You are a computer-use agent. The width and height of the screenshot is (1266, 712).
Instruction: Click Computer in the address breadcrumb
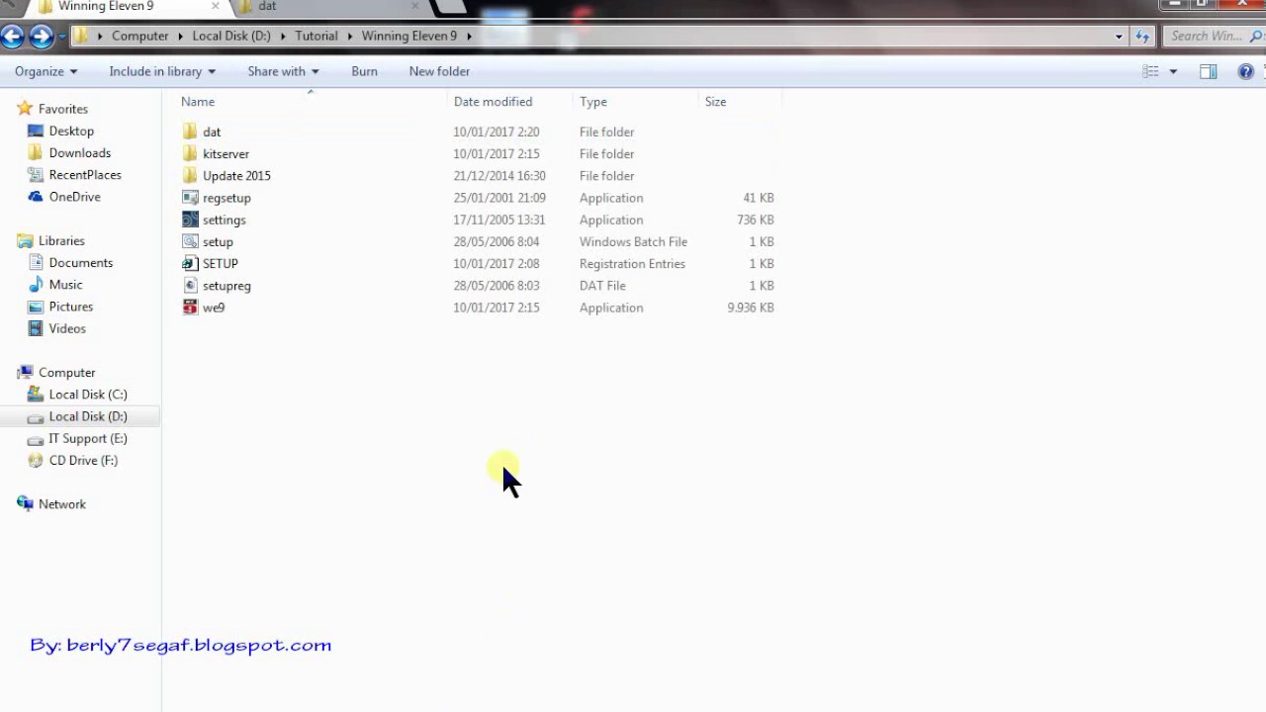coord(139,36)
